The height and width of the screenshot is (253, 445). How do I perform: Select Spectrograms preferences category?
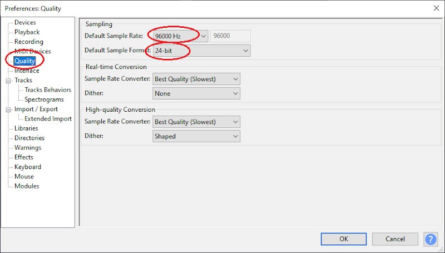tap(44, 100)
